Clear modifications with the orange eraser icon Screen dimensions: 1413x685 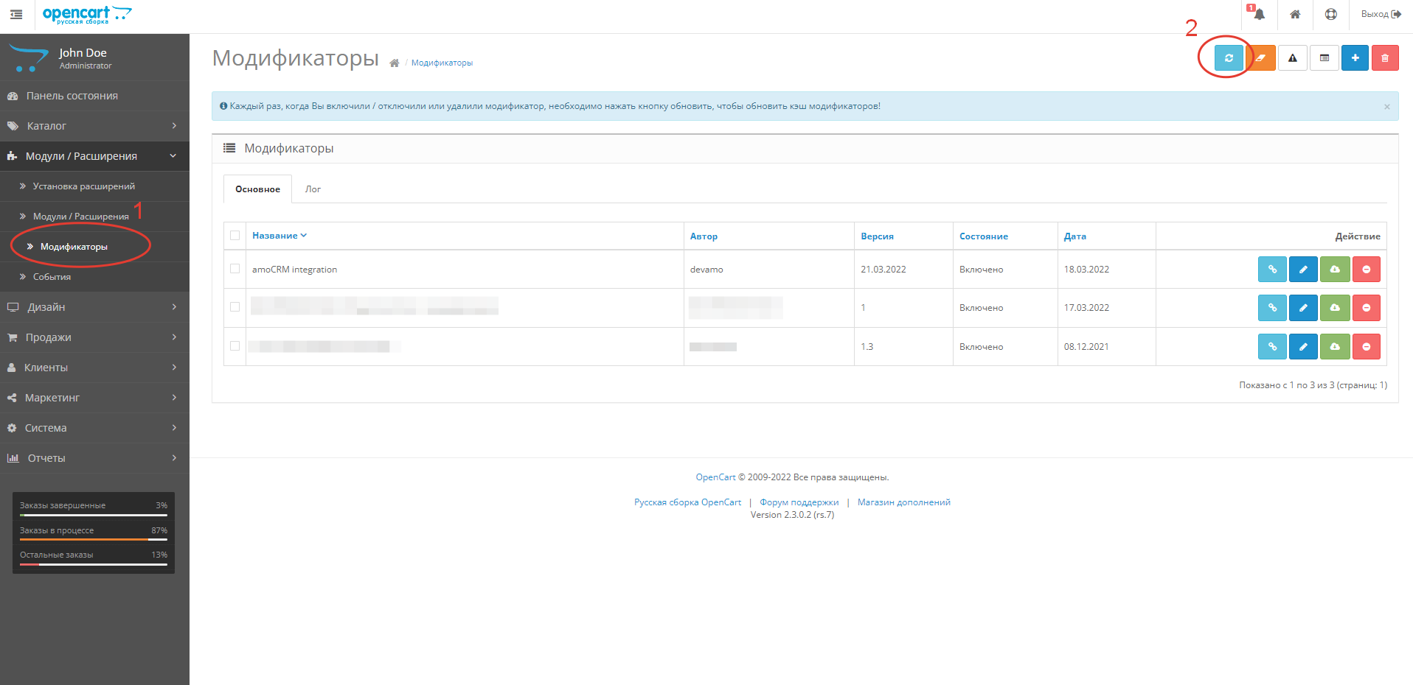pos(1261,57)
